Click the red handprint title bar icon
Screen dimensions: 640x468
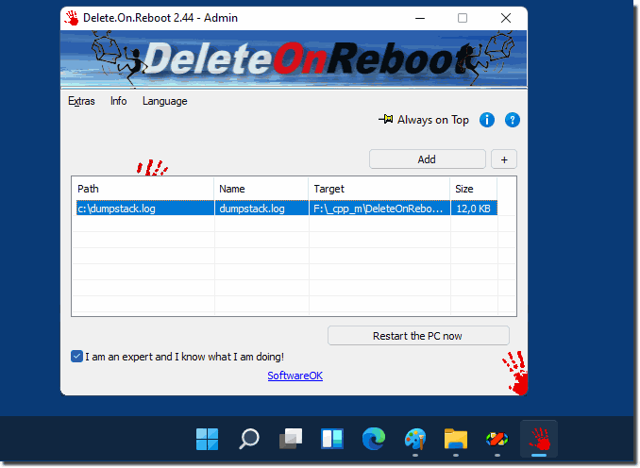click(72, 18)
